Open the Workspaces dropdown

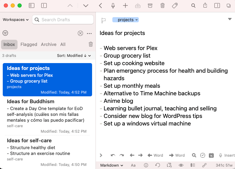tap(15, 20)
